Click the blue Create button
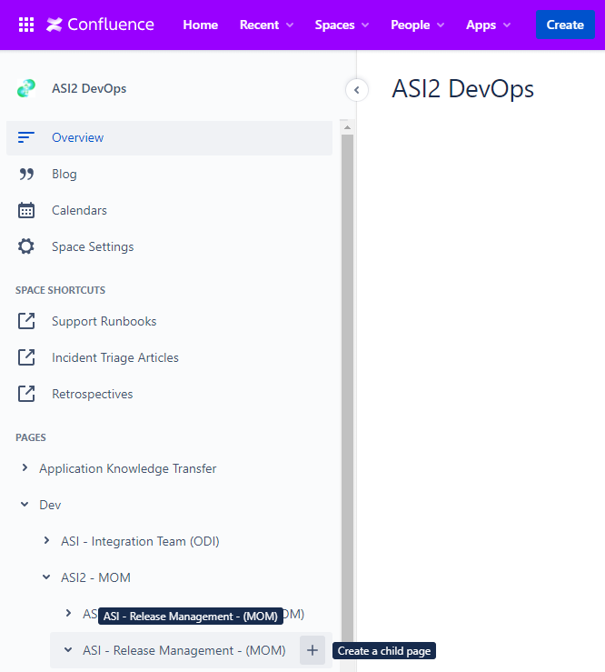Image resolution: width=605 pixels, height=672 pixels. [x=565, y=25]
